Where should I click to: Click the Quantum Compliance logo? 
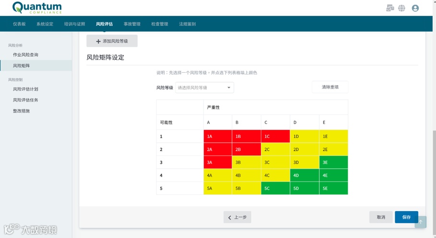point(37,8)
